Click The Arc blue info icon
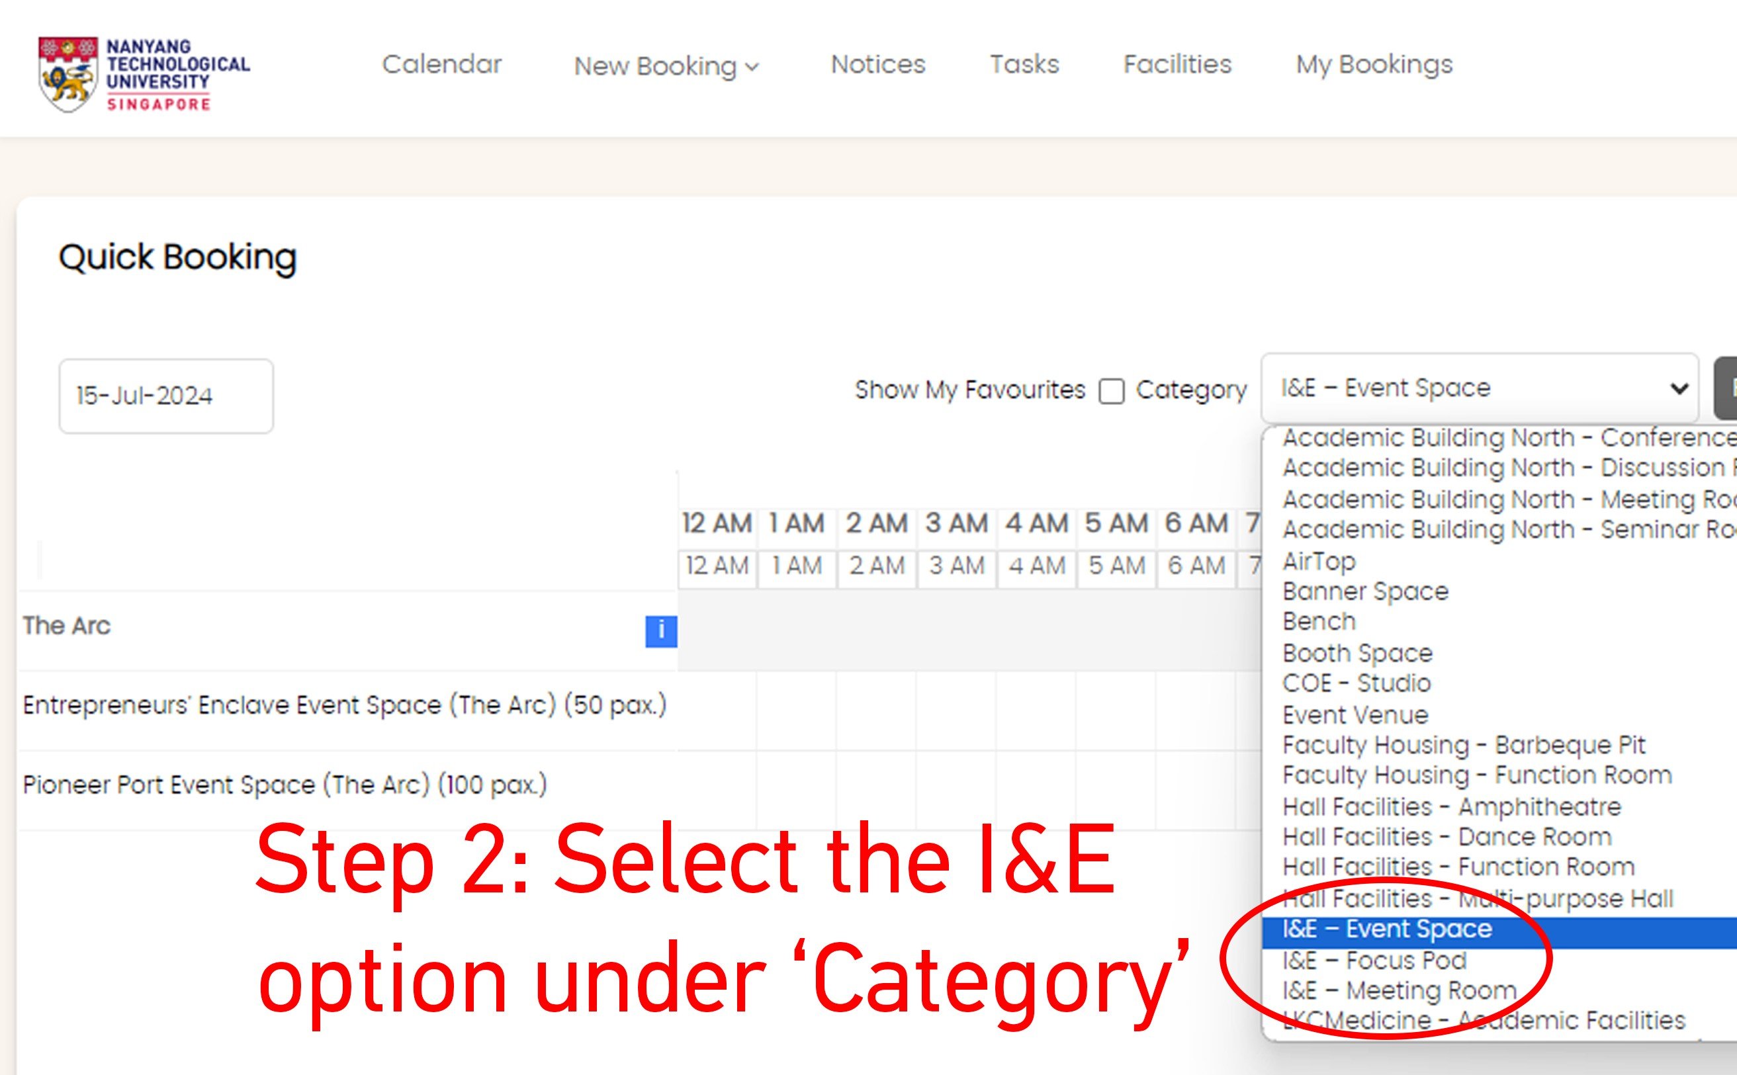1737x1075 pixels. 660,630
